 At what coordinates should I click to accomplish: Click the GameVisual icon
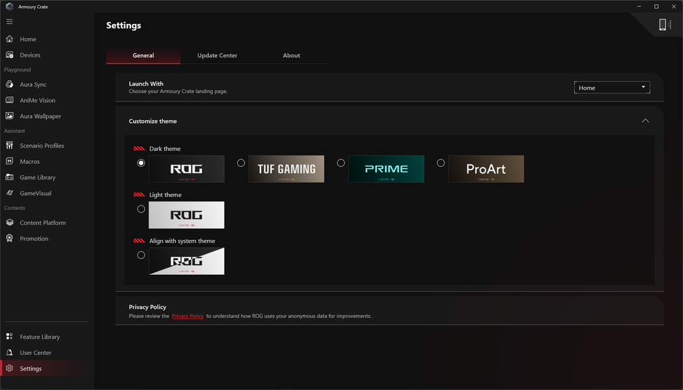pyautogui.click(x=9, y=193)
